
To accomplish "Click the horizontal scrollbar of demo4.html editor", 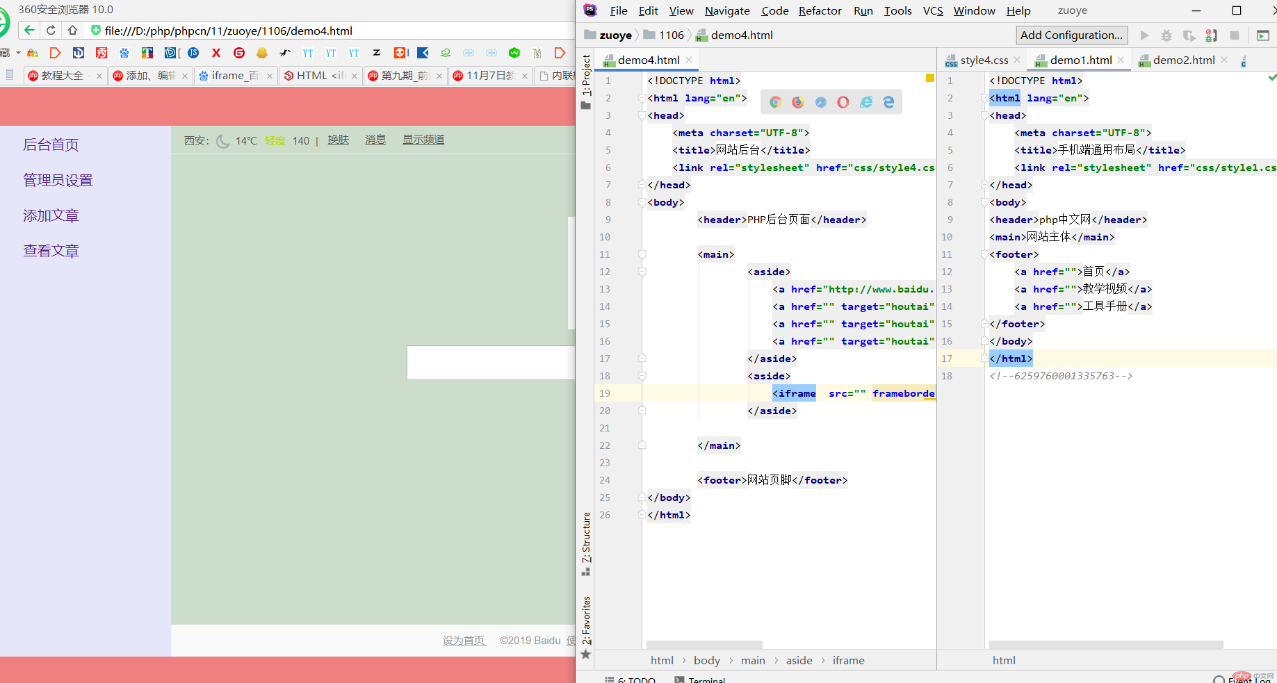I will tap(704, 645).
